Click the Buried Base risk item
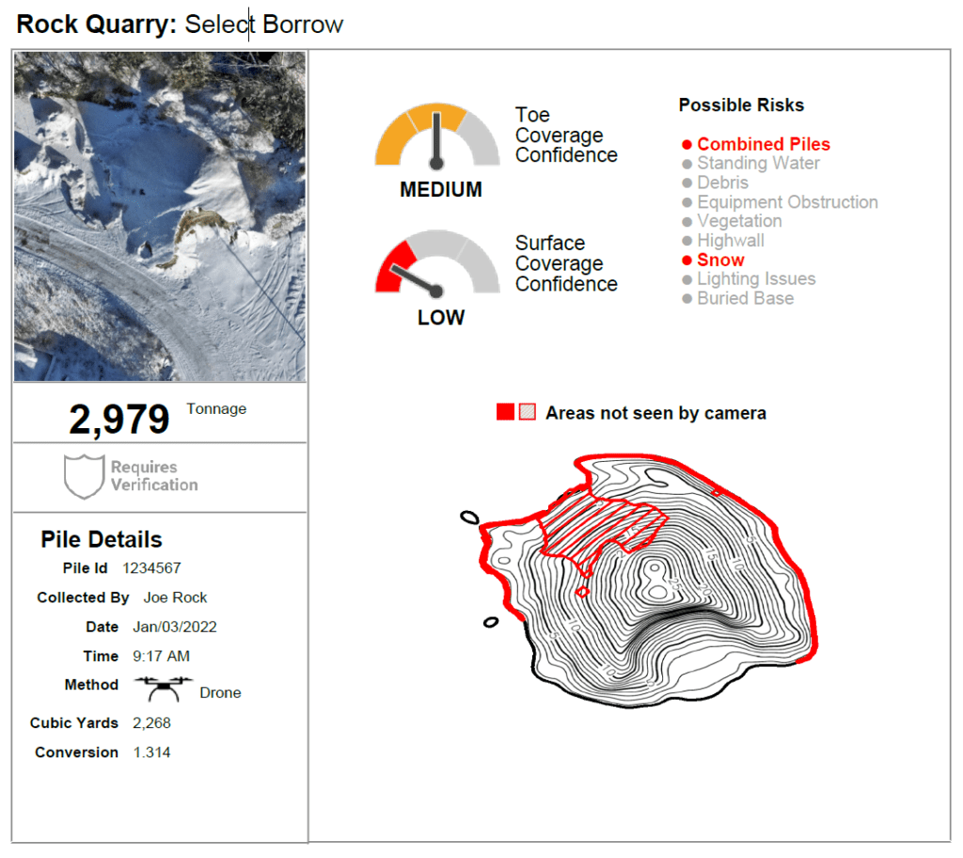 point(744,298)
